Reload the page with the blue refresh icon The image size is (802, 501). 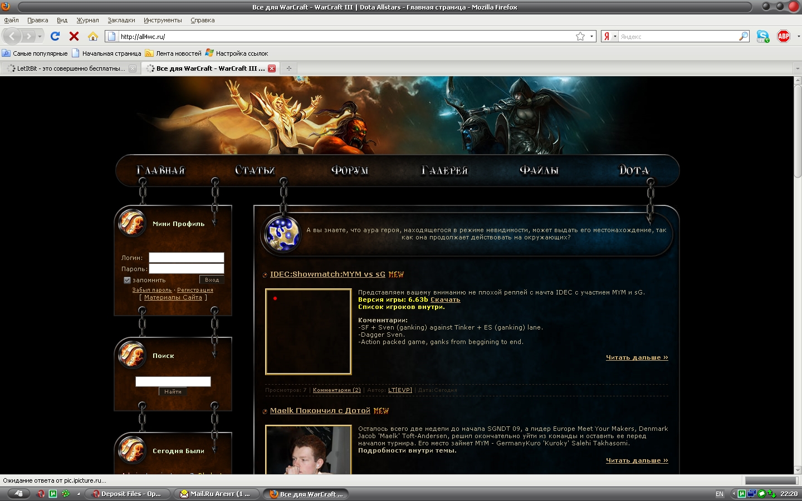(55, 36)
